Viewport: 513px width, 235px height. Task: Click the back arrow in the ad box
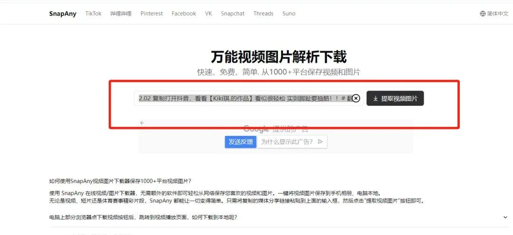142,123
